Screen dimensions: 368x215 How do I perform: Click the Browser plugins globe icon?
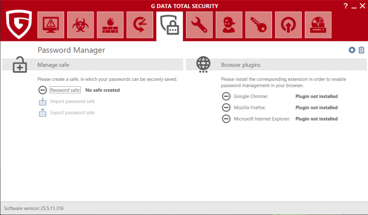tap(203, 65)
